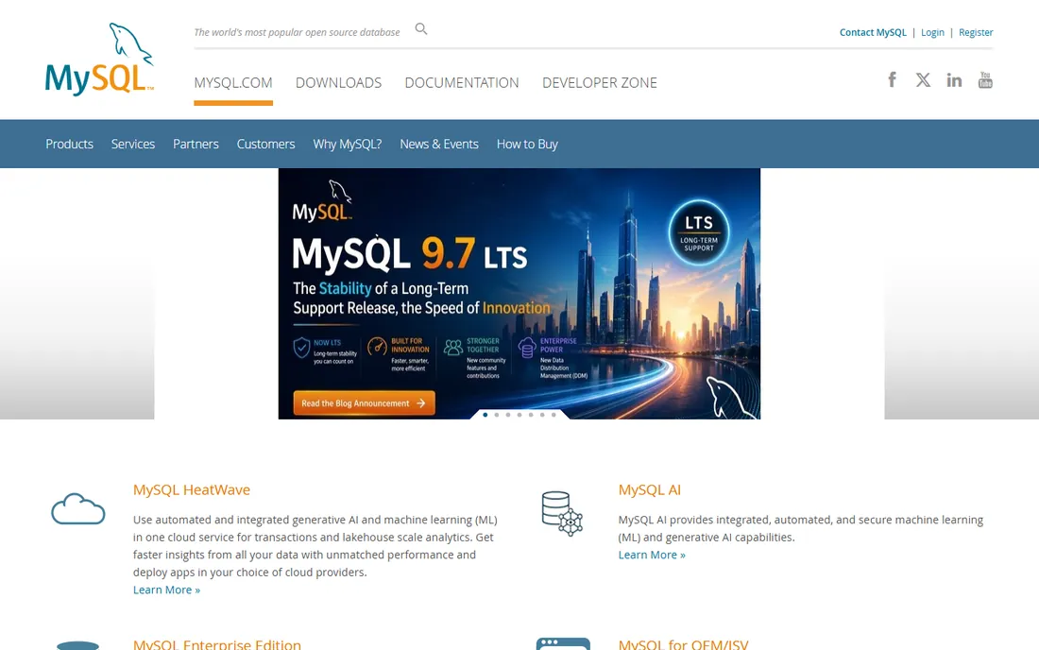Select the fourth carousel dot indicator
Screen dimensions: 1039x650
click(519, 415)
